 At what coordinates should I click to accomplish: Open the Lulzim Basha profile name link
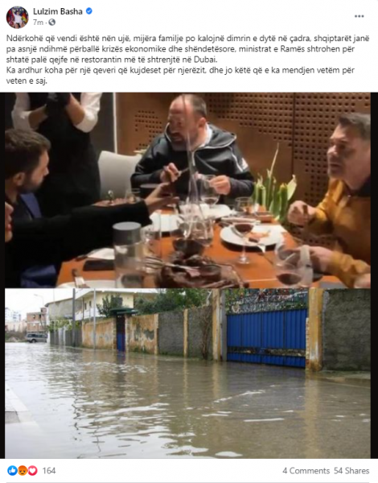[x=58, y=11]
